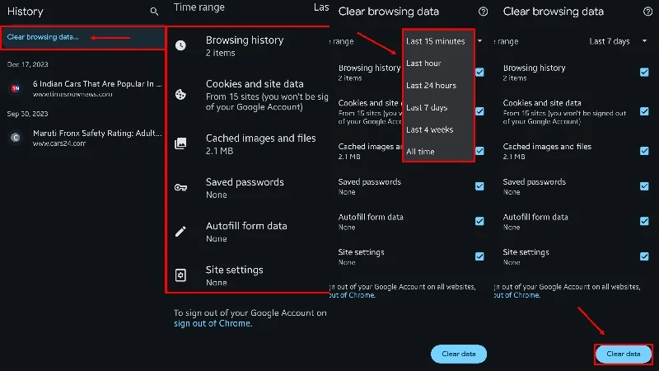659x371 pixels.
Task: Select Last 4 weeks menu option
Action: point(429,129)
